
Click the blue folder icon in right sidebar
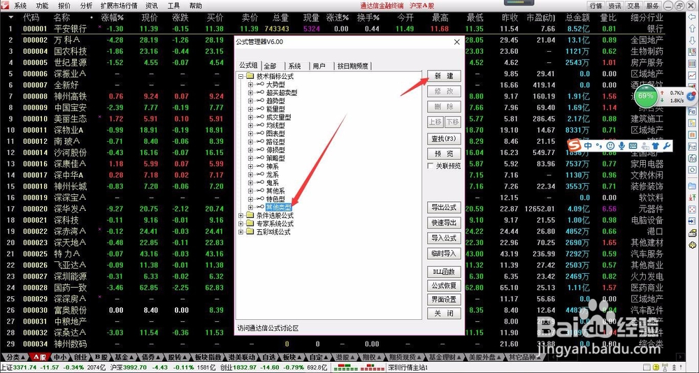point(692,185)
